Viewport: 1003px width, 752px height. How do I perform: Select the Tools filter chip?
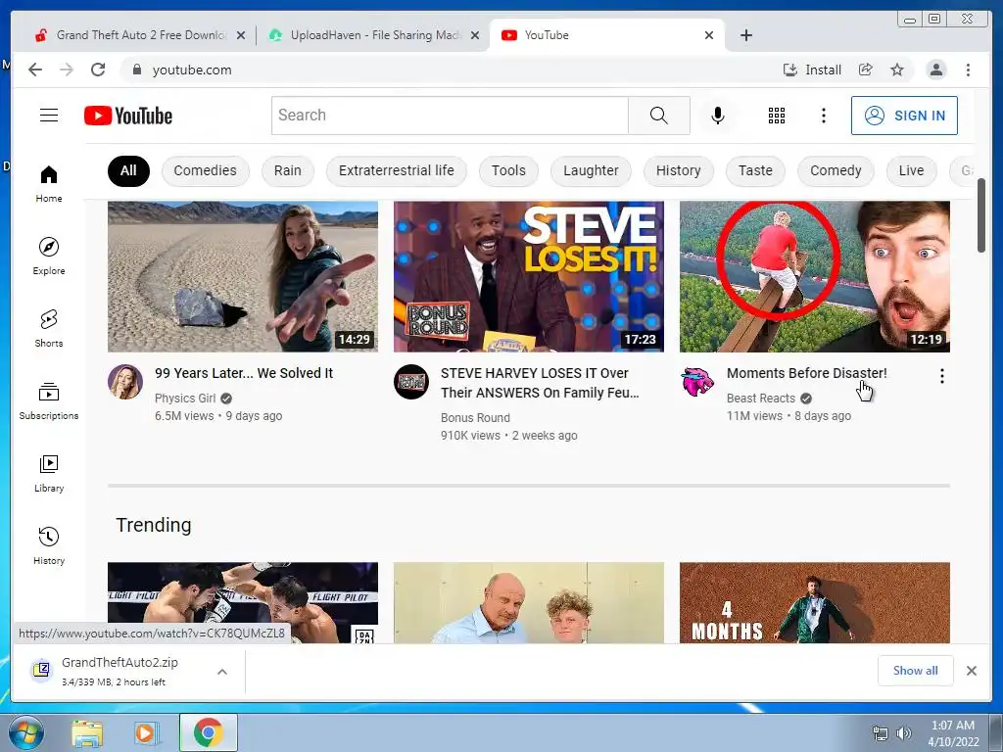click(508, 170)
